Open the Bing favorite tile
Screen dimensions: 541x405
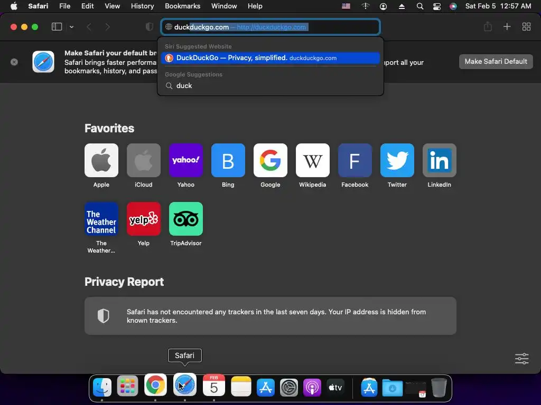click(x=228, y=160)
